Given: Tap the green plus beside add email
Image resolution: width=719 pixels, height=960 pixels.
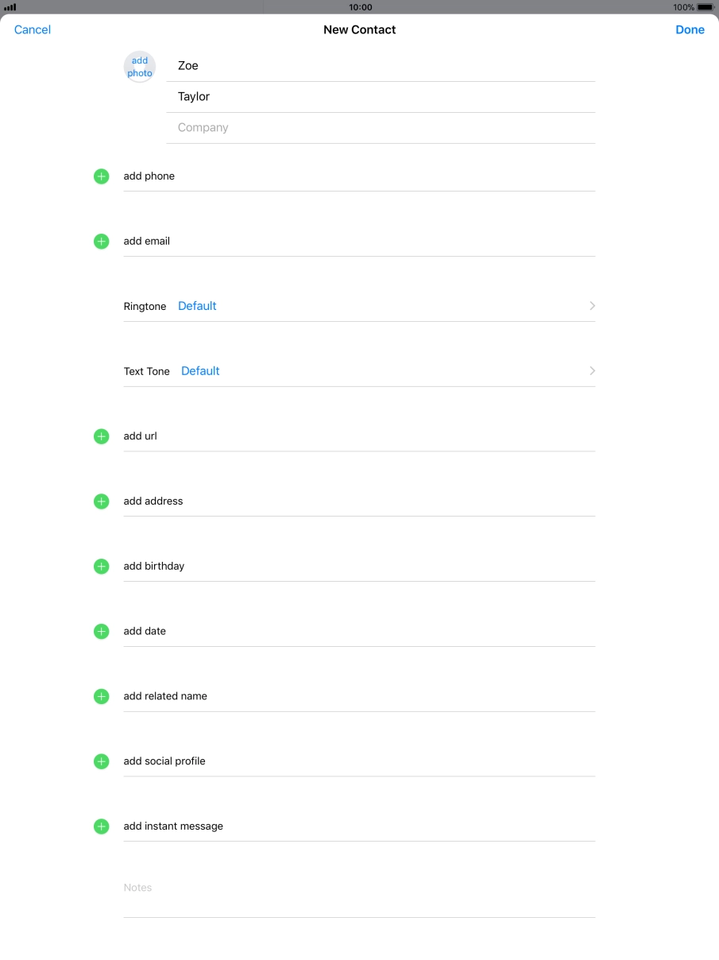Looking at the screenshot, I should (x=102, y=242).
